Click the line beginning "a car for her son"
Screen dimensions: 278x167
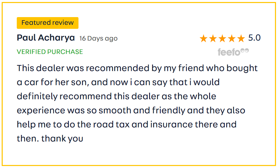pos(118,82)
